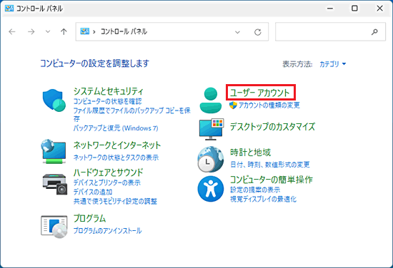Click the desktop customization monitor icon
This screenshot has height=268, width=393.
click(212, 129)
